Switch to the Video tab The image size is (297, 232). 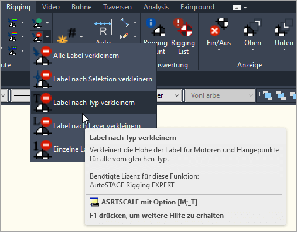pyautogui.click(x=51, y=7)
